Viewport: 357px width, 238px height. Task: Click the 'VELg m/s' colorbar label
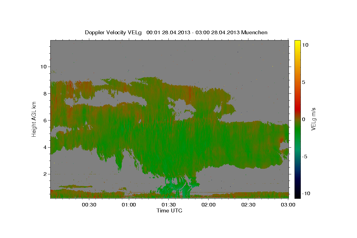pos(313,119)
